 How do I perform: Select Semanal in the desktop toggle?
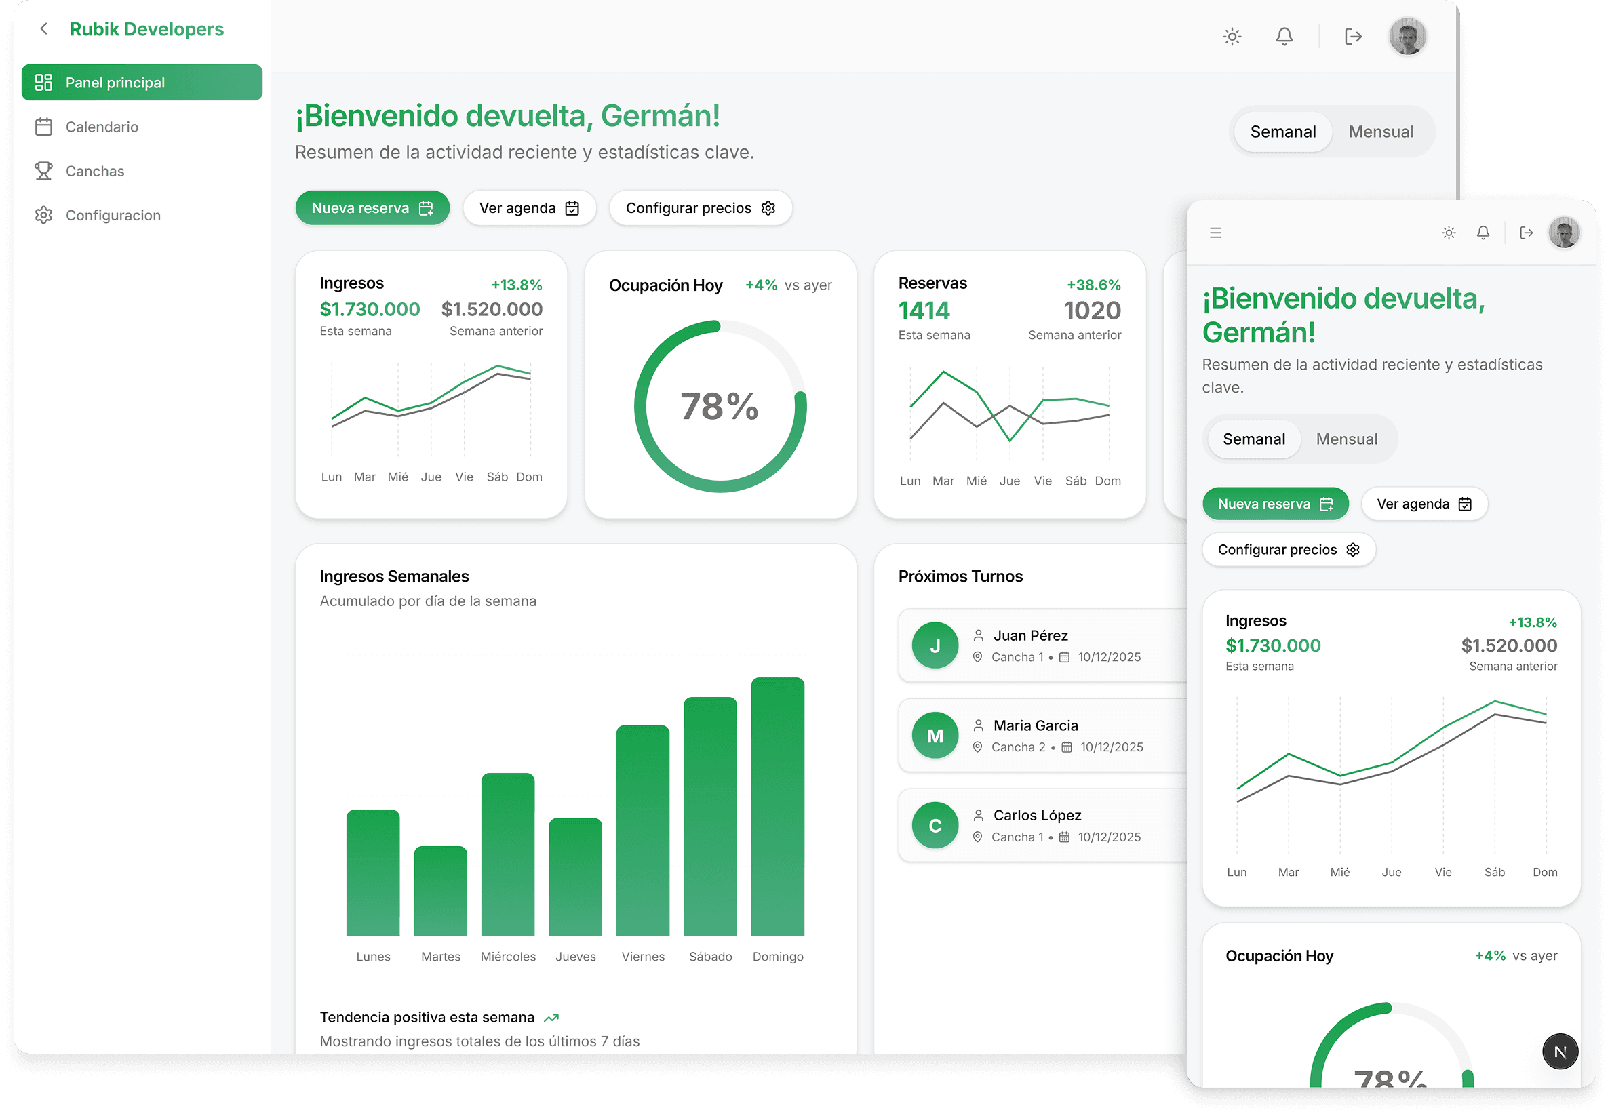tap(1282, 132)
